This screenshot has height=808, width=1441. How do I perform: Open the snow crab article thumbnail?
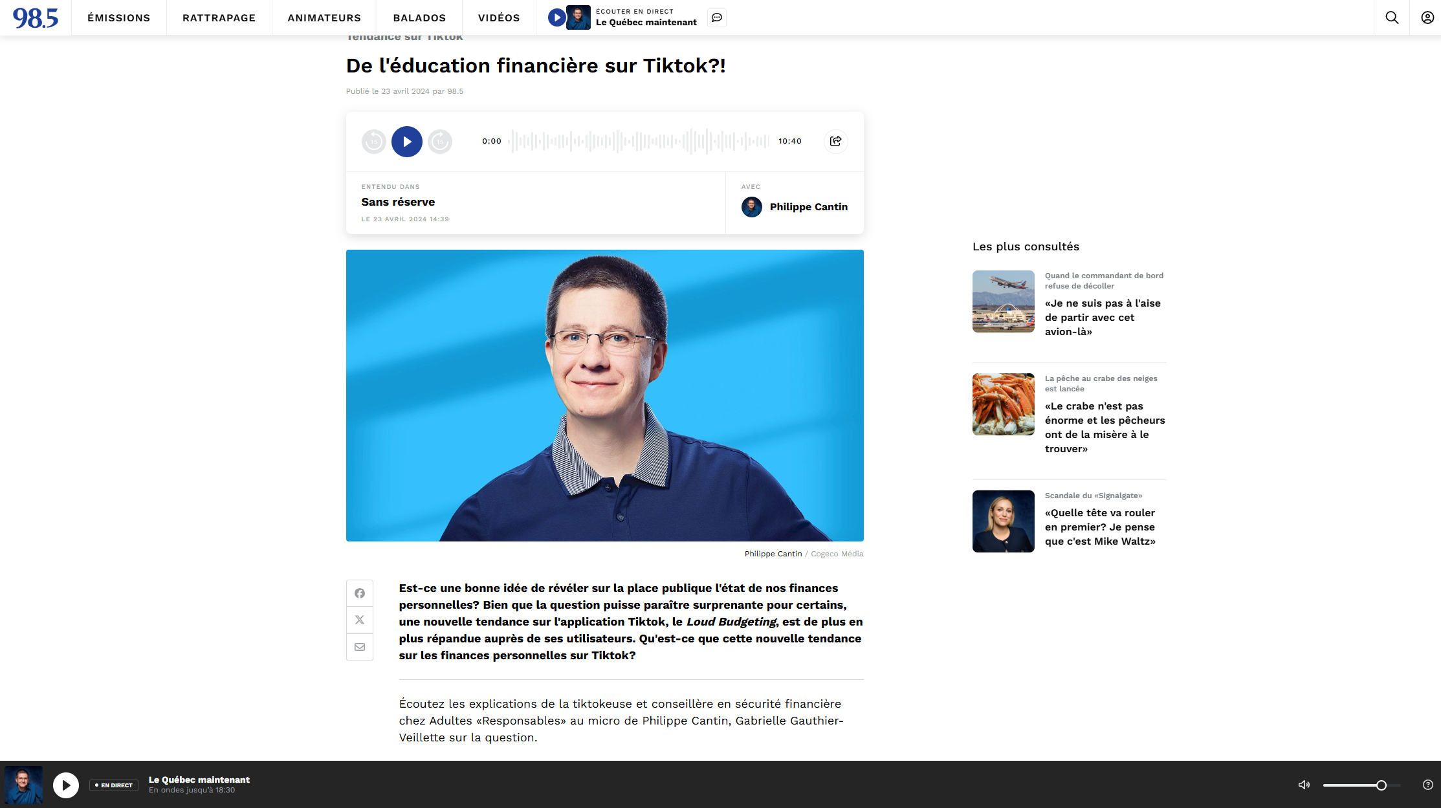tap(1003, 404)
